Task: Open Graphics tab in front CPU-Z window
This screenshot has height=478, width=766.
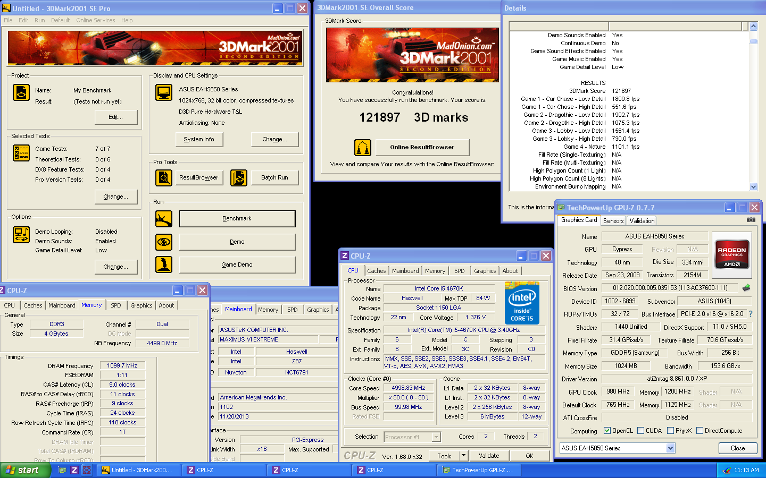Action: pos(485,271)
